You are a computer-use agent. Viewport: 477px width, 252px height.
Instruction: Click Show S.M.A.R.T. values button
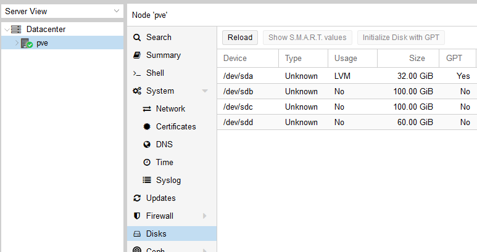coord(307,38)
